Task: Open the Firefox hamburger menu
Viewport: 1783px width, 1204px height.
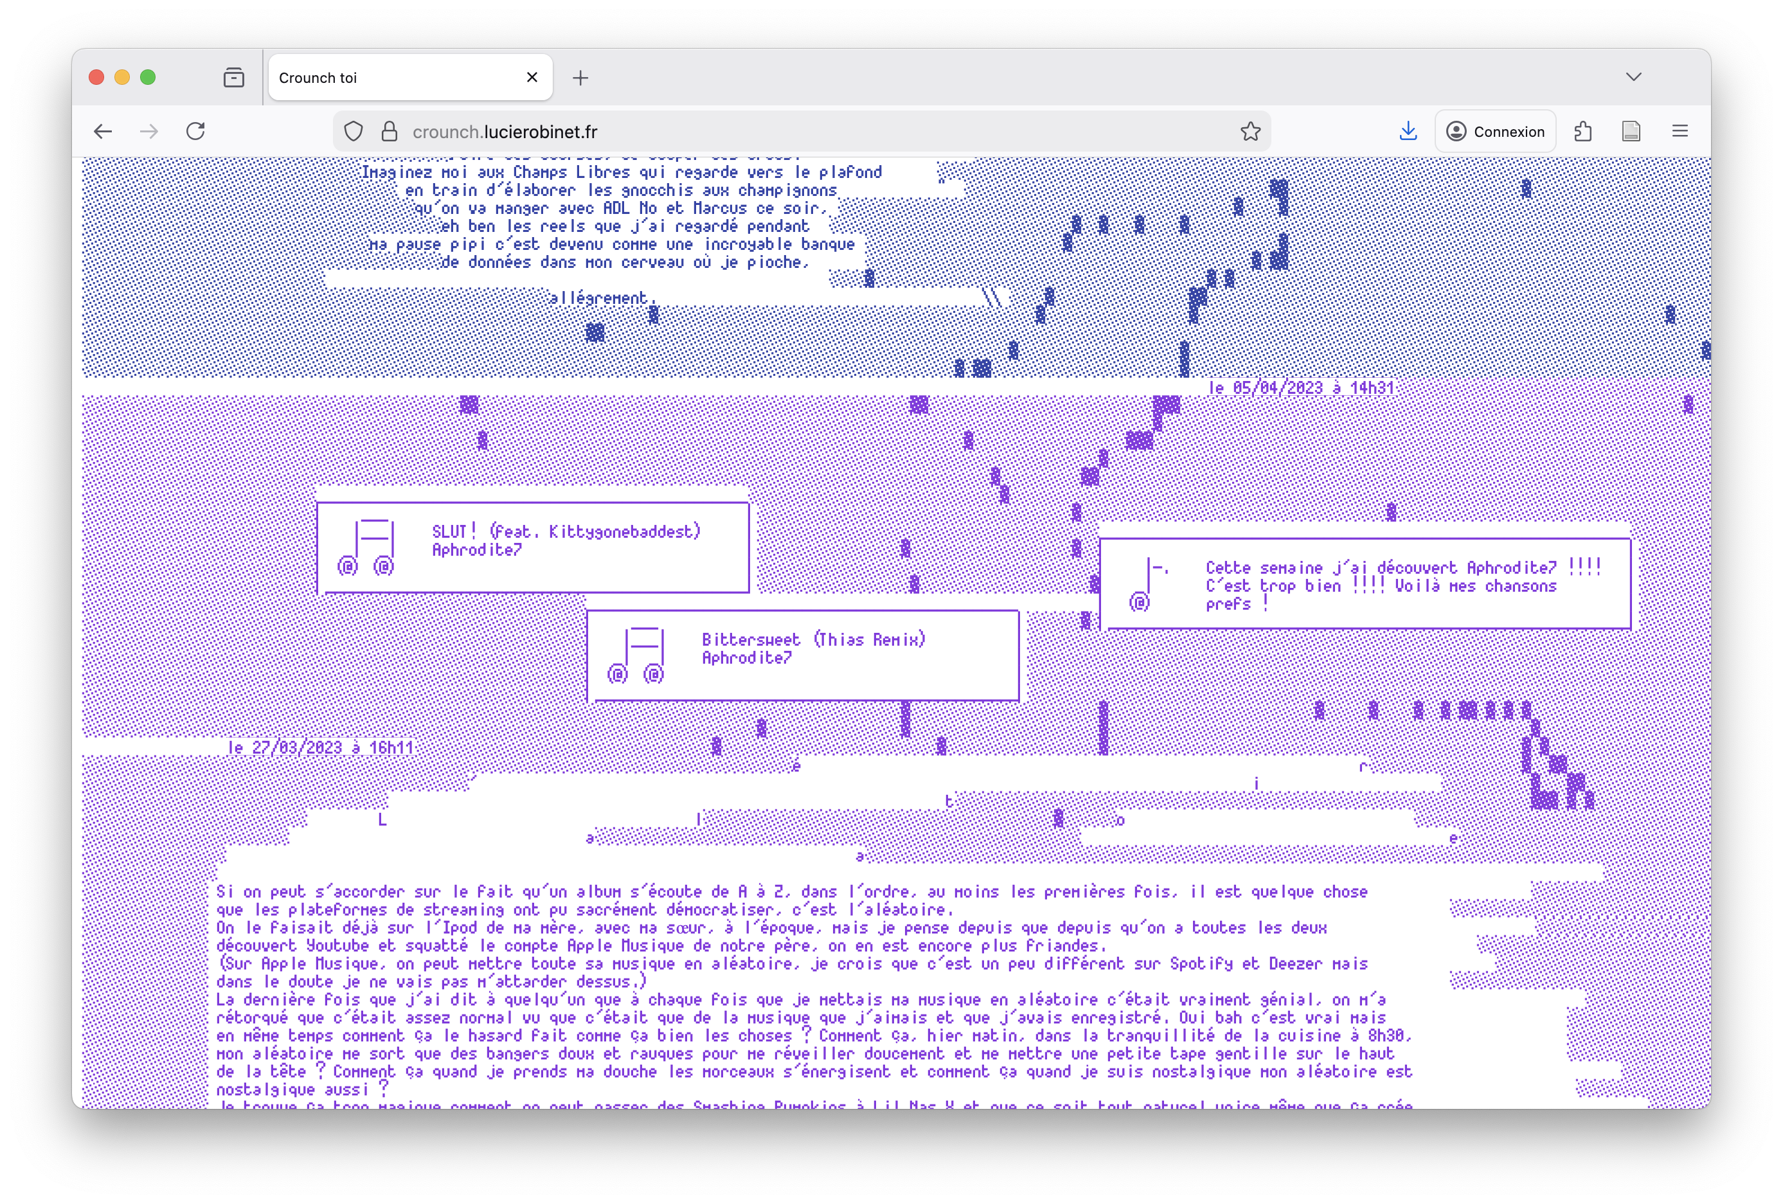Action: [1680, 131]
